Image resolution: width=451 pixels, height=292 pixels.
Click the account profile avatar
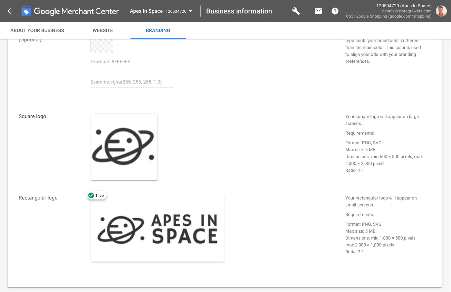pos(441,11)
